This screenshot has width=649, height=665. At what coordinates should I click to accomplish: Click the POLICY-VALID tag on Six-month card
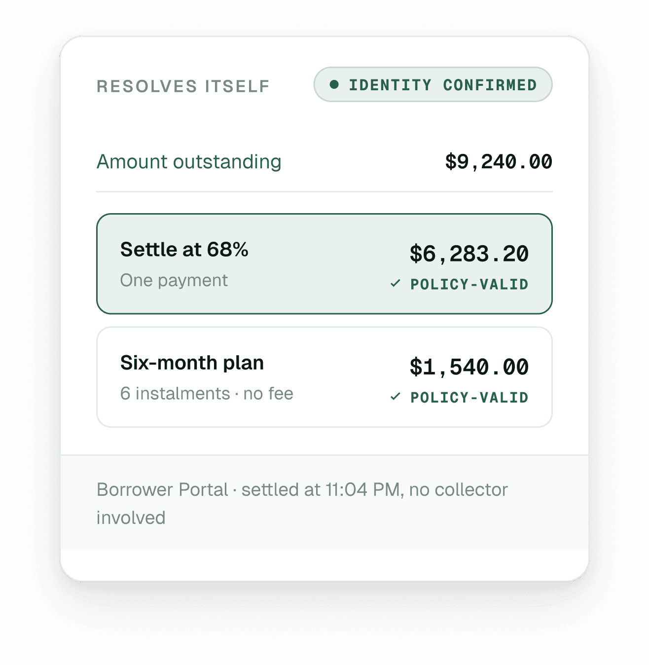point(469,397)
